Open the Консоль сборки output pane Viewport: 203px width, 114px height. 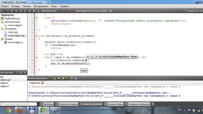click(x=114, y=104)
